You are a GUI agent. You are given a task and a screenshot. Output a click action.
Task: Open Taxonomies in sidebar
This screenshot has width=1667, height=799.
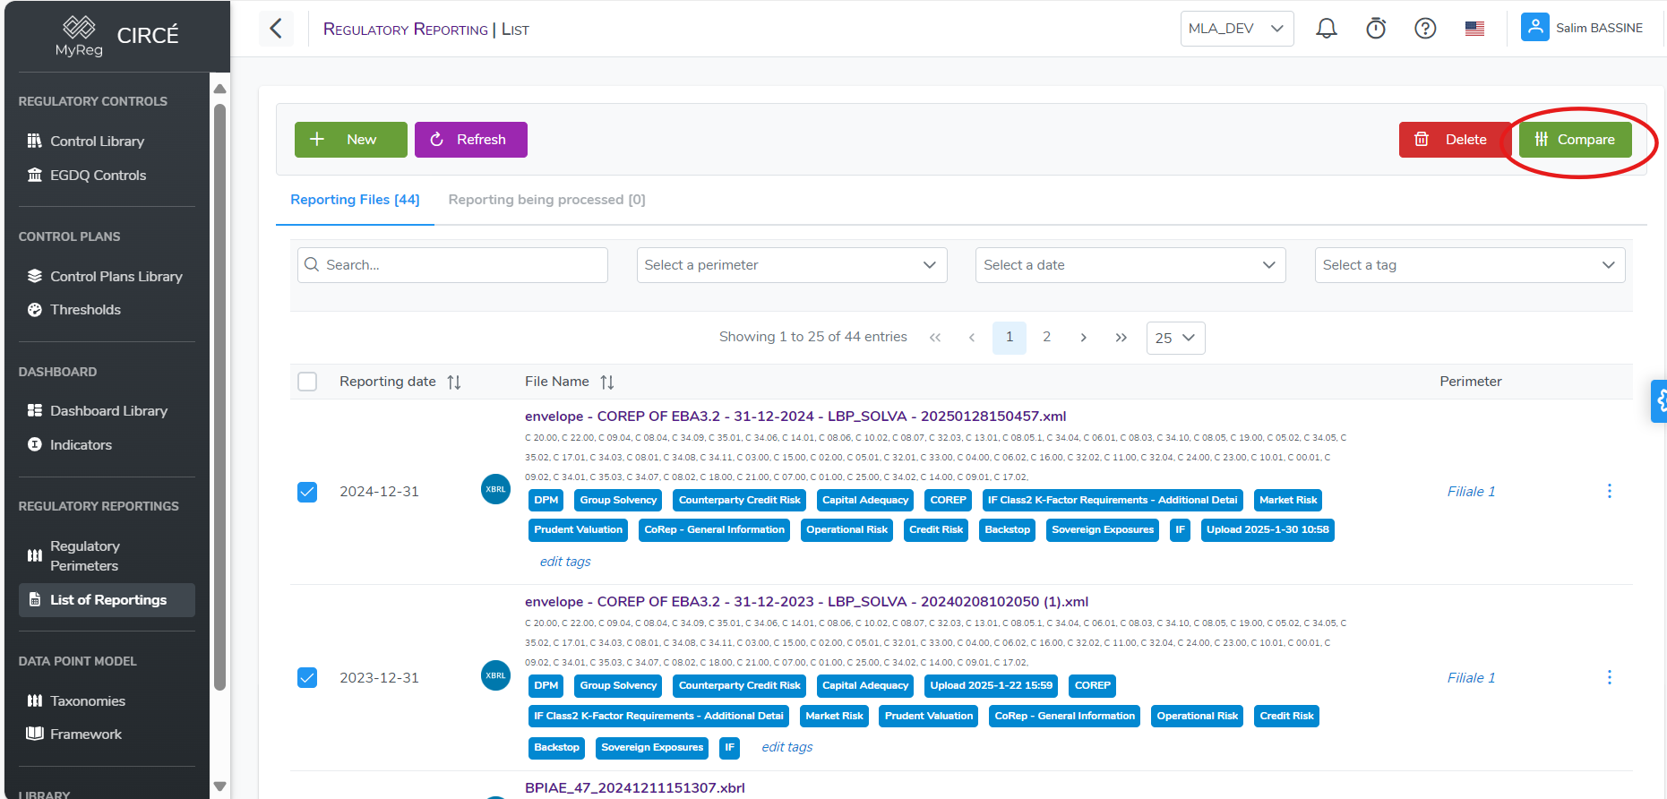pos(87,700)
